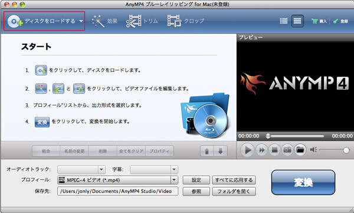The width and height of the screenshot is (354, 213).
Task: Click the AnyMP4 preview screen
Action: point(296,86)
